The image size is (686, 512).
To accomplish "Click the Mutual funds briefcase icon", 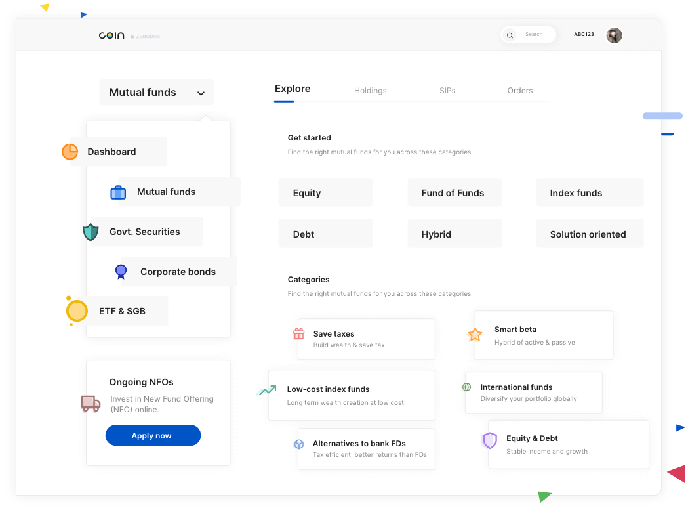I will tap(118, 192).
